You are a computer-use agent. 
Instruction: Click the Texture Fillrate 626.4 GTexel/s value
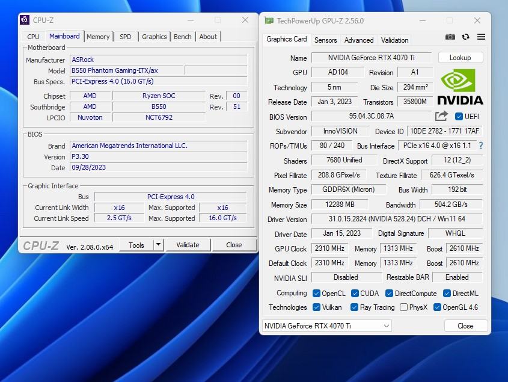(x=452, y=175)
